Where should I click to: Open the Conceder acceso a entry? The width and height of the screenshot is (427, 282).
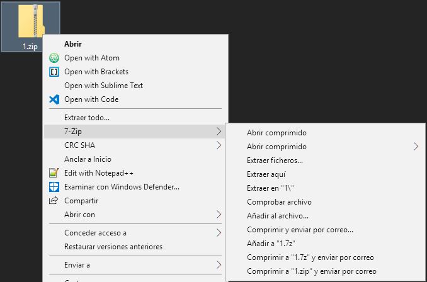[x=135, y=233]
